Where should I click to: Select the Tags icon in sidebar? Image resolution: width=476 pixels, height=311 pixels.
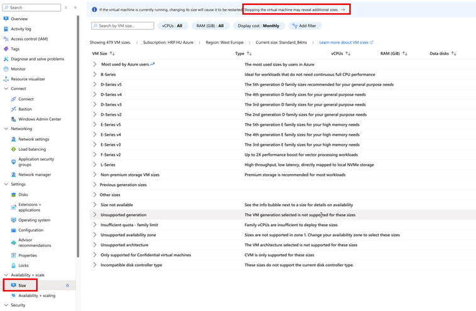(6, 49)
